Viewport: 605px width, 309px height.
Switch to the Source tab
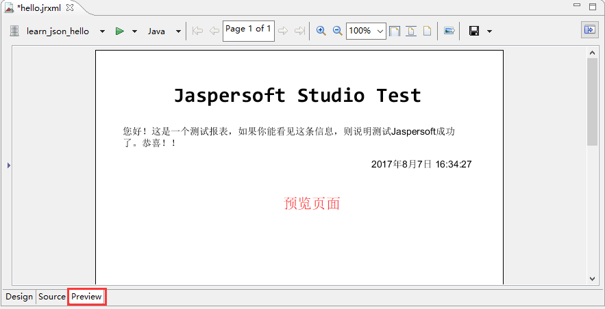(x=51, y=297)
